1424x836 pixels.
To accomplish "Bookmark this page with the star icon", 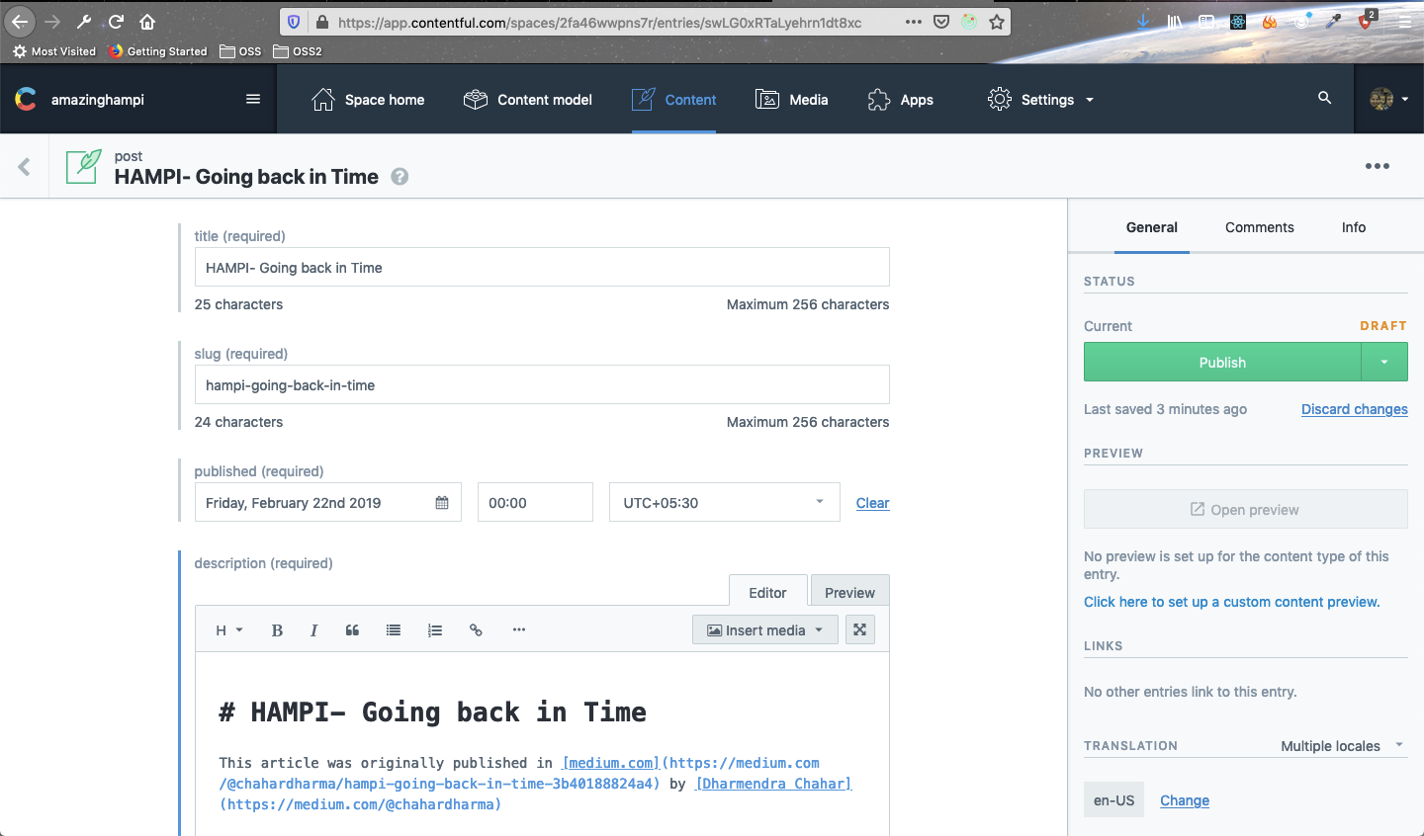I will point(997,22).
